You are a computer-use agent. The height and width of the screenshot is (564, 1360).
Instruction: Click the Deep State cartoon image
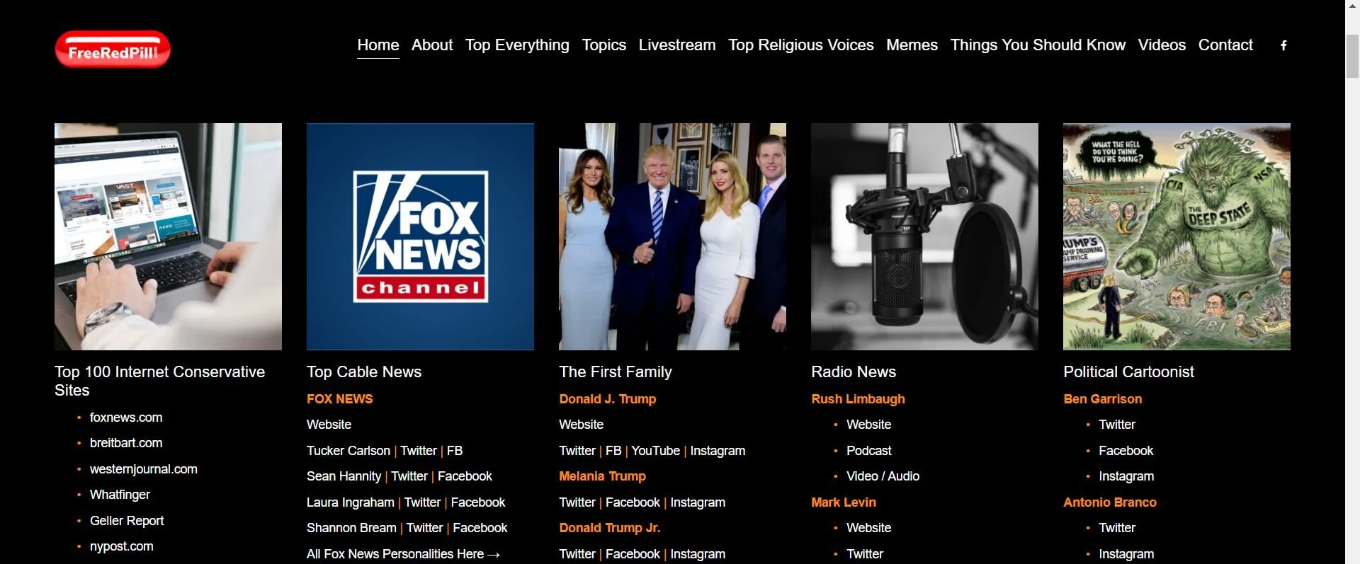coord(1177,236)
